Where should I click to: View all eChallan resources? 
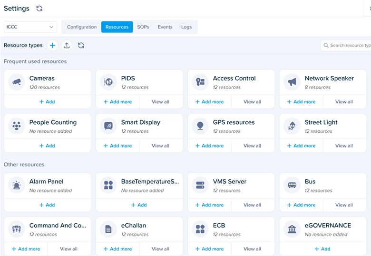pos(161,249)
